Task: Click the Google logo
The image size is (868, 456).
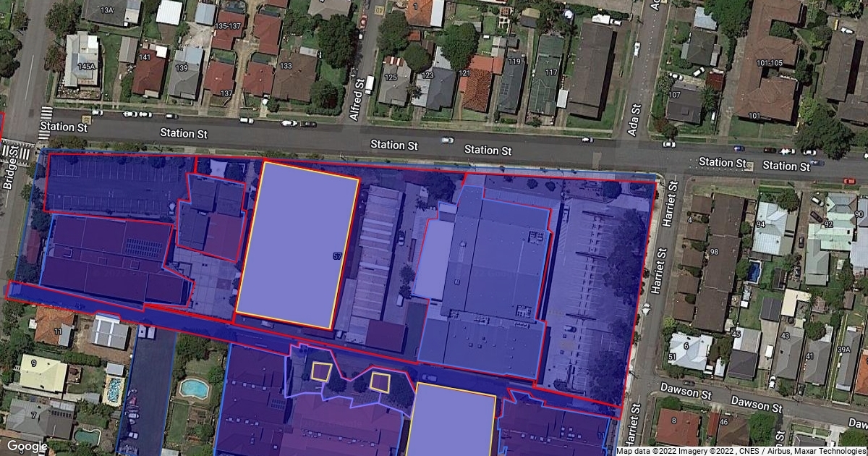Action: [27, 446]
